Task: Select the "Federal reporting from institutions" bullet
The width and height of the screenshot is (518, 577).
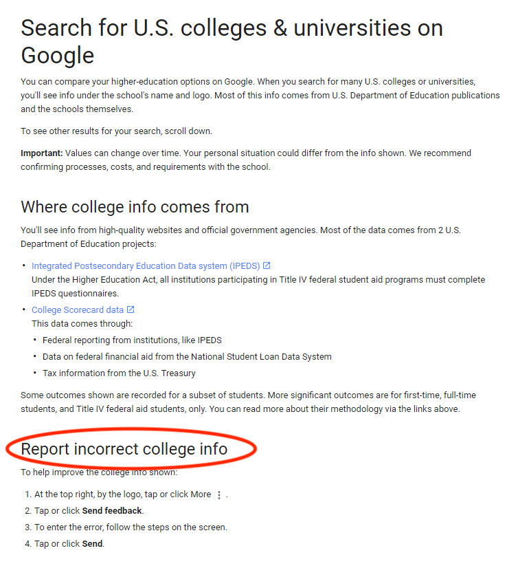Action: tap(132, 340)
